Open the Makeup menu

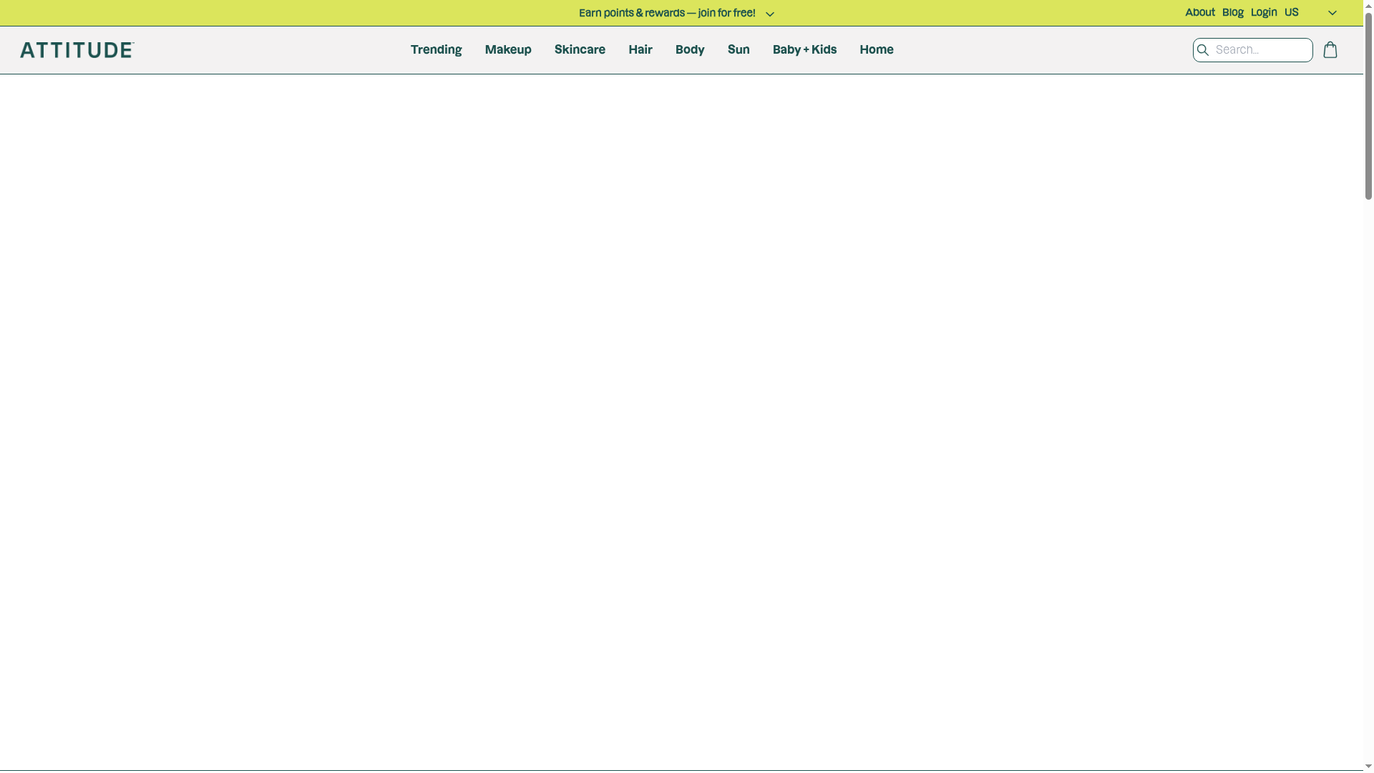[507, 49]
